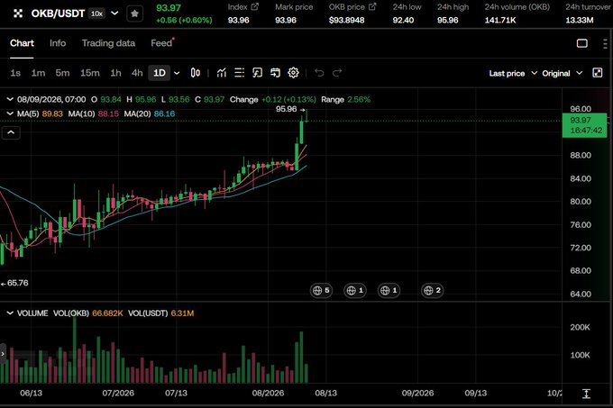613x408 pixels.
Task: Switch to the Chart tab
Action: (x=22, y=43)
